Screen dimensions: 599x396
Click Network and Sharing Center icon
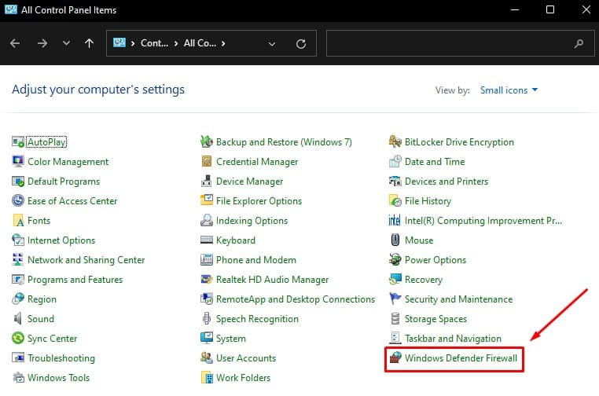point(18,260)
